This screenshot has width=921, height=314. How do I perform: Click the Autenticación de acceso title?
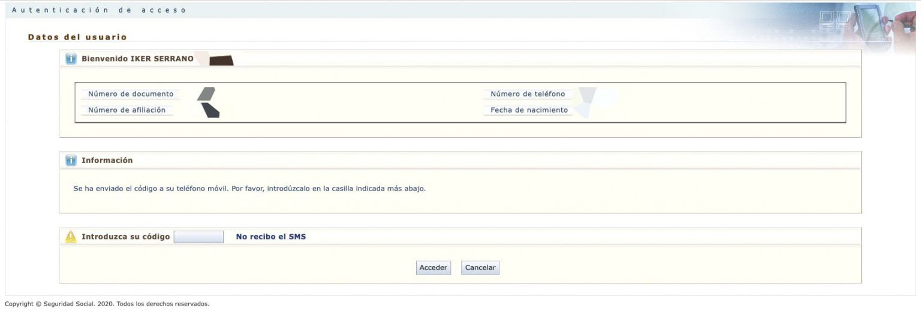99,10
